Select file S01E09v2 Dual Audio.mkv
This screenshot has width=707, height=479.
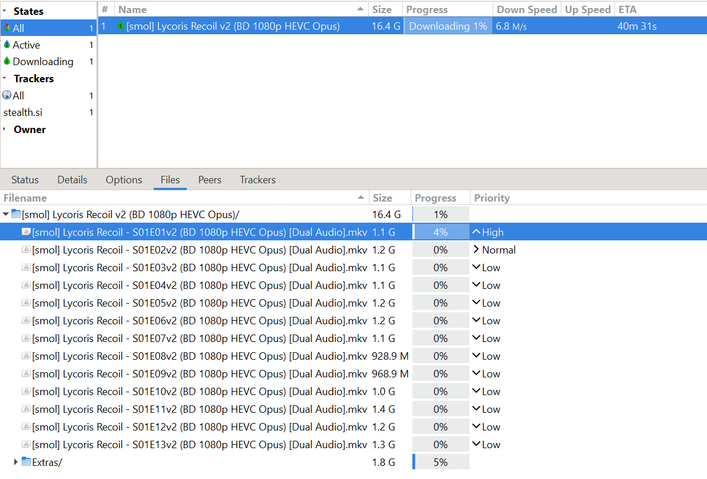[200, 373]
